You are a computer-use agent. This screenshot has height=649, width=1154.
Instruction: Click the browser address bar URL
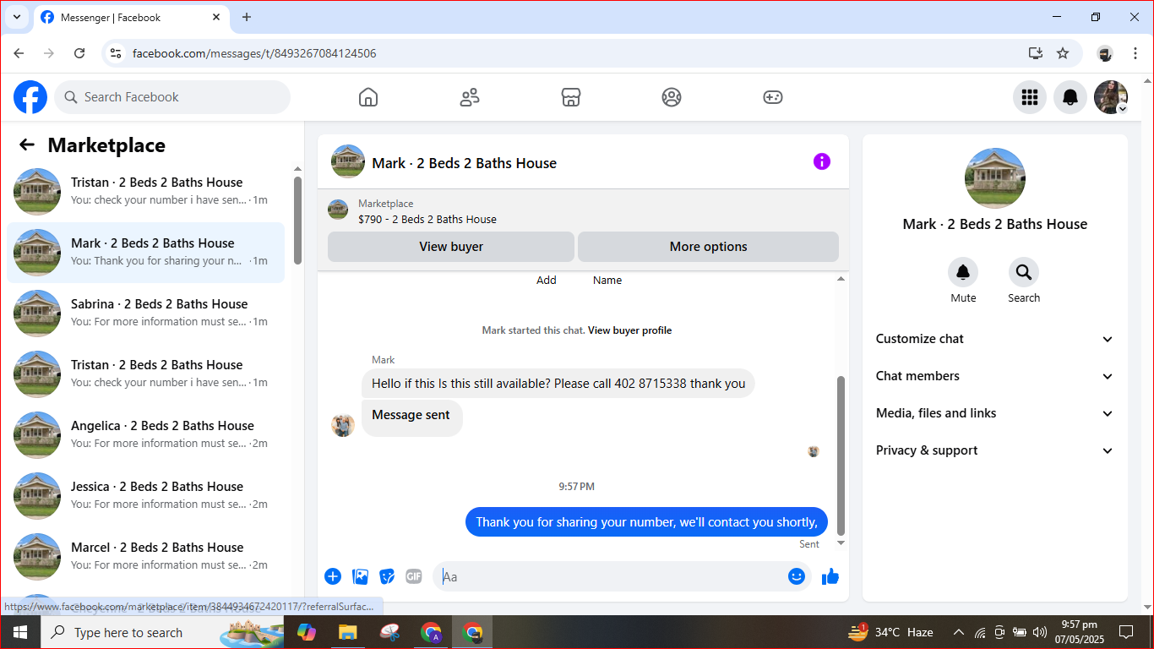coord(254,53)
